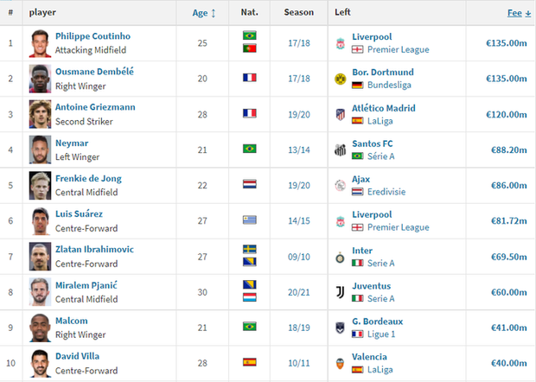Click Zlatan Ibrahimovic's player photo thumbnail

coord(39,257)
